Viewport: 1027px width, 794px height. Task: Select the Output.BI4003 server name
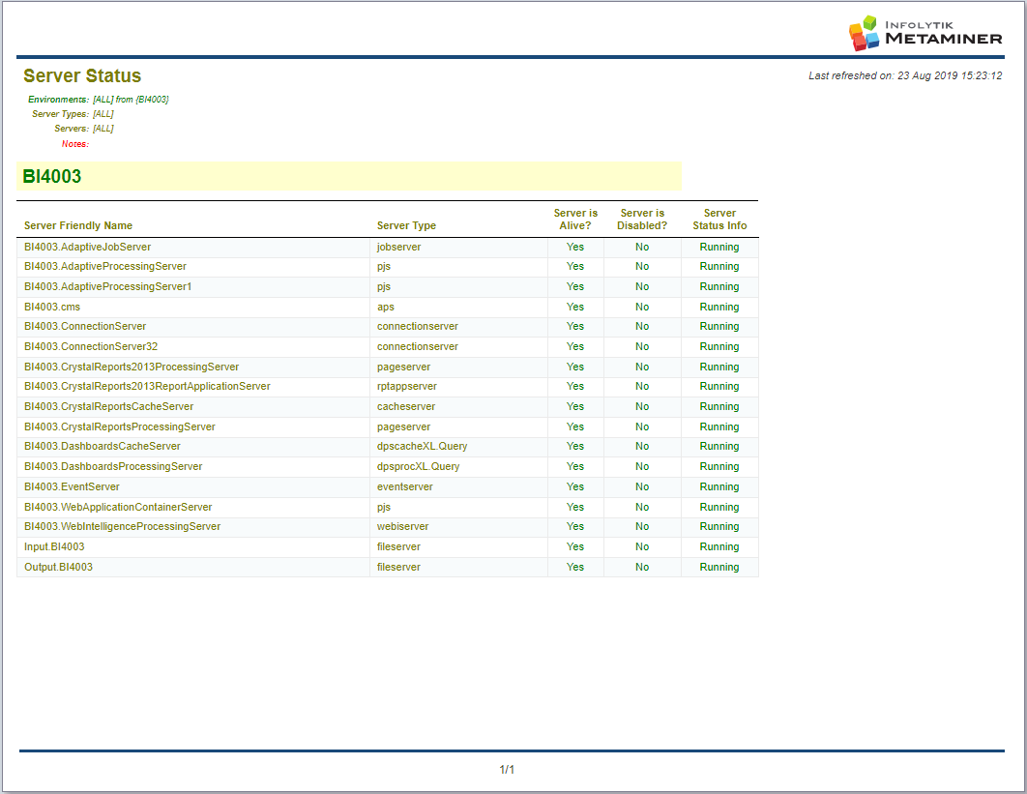pyautogui.click(x=58, y=568)
